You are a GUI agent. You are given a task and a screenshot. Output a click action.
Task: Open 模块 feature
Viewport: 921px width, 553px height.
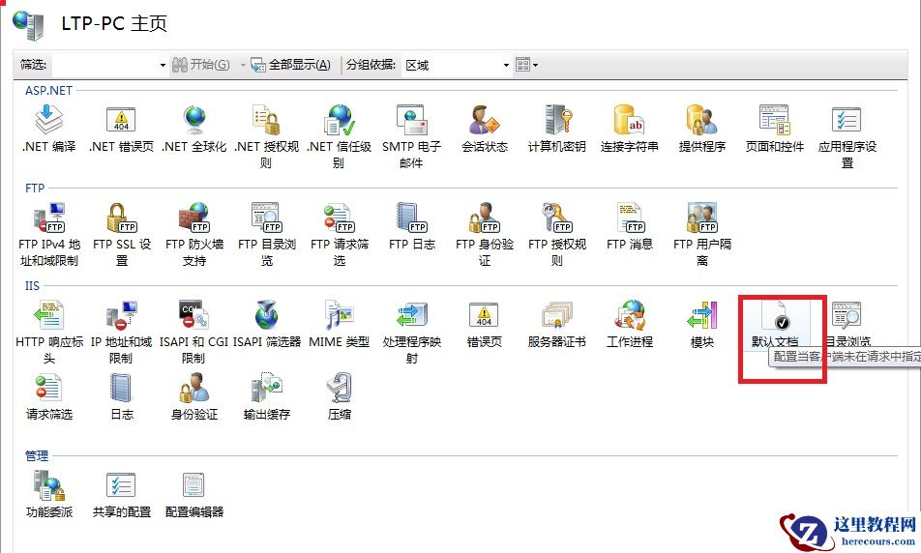pos(702,324)
